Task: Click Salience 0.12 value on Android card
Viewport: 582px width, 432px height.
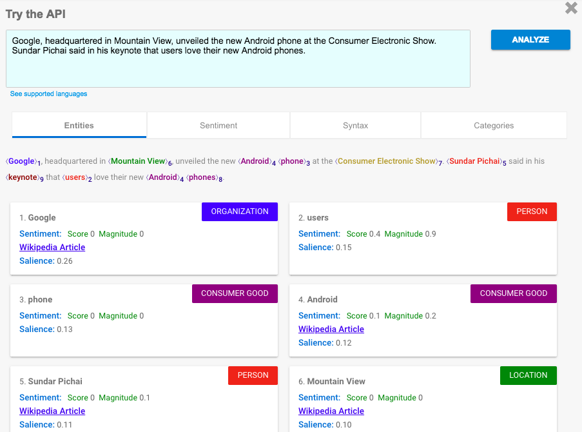Action: pyautogui.click(x=344, y=342)
